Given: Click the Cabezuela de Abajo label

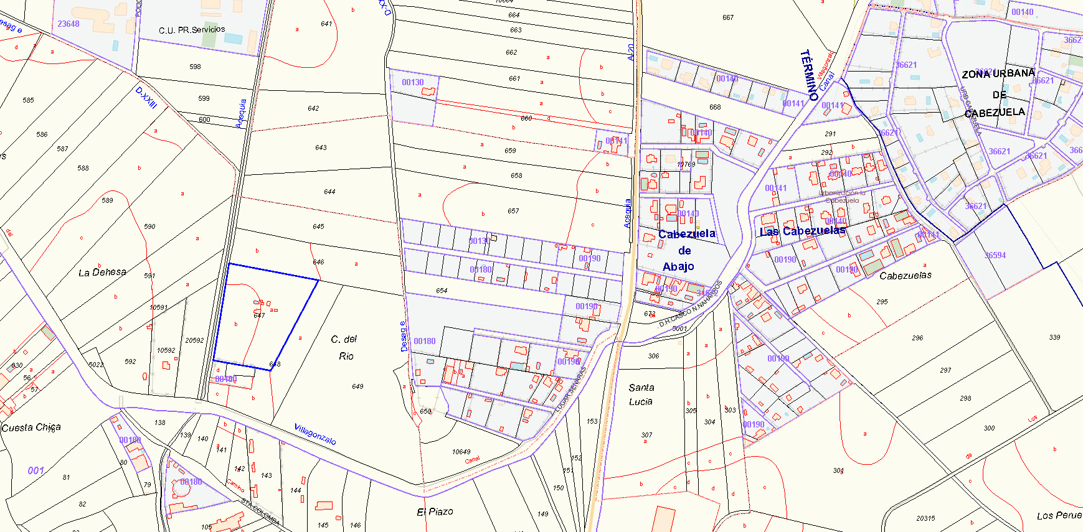Looking at the screenshot, I should click(x=685, y=250).
